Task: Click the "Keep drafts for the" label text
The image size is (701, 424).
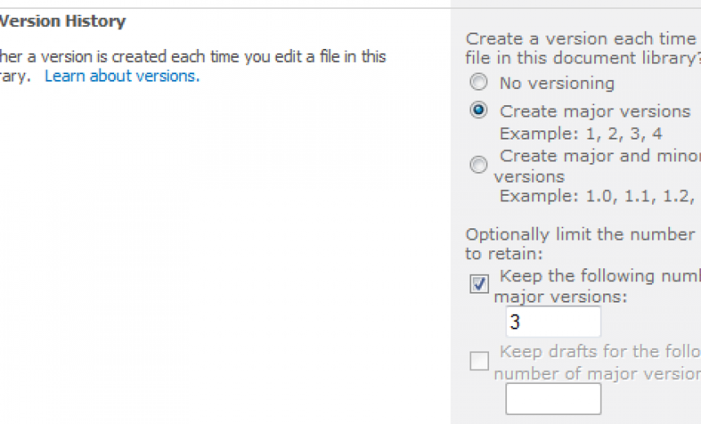Action: pos(599,352)
